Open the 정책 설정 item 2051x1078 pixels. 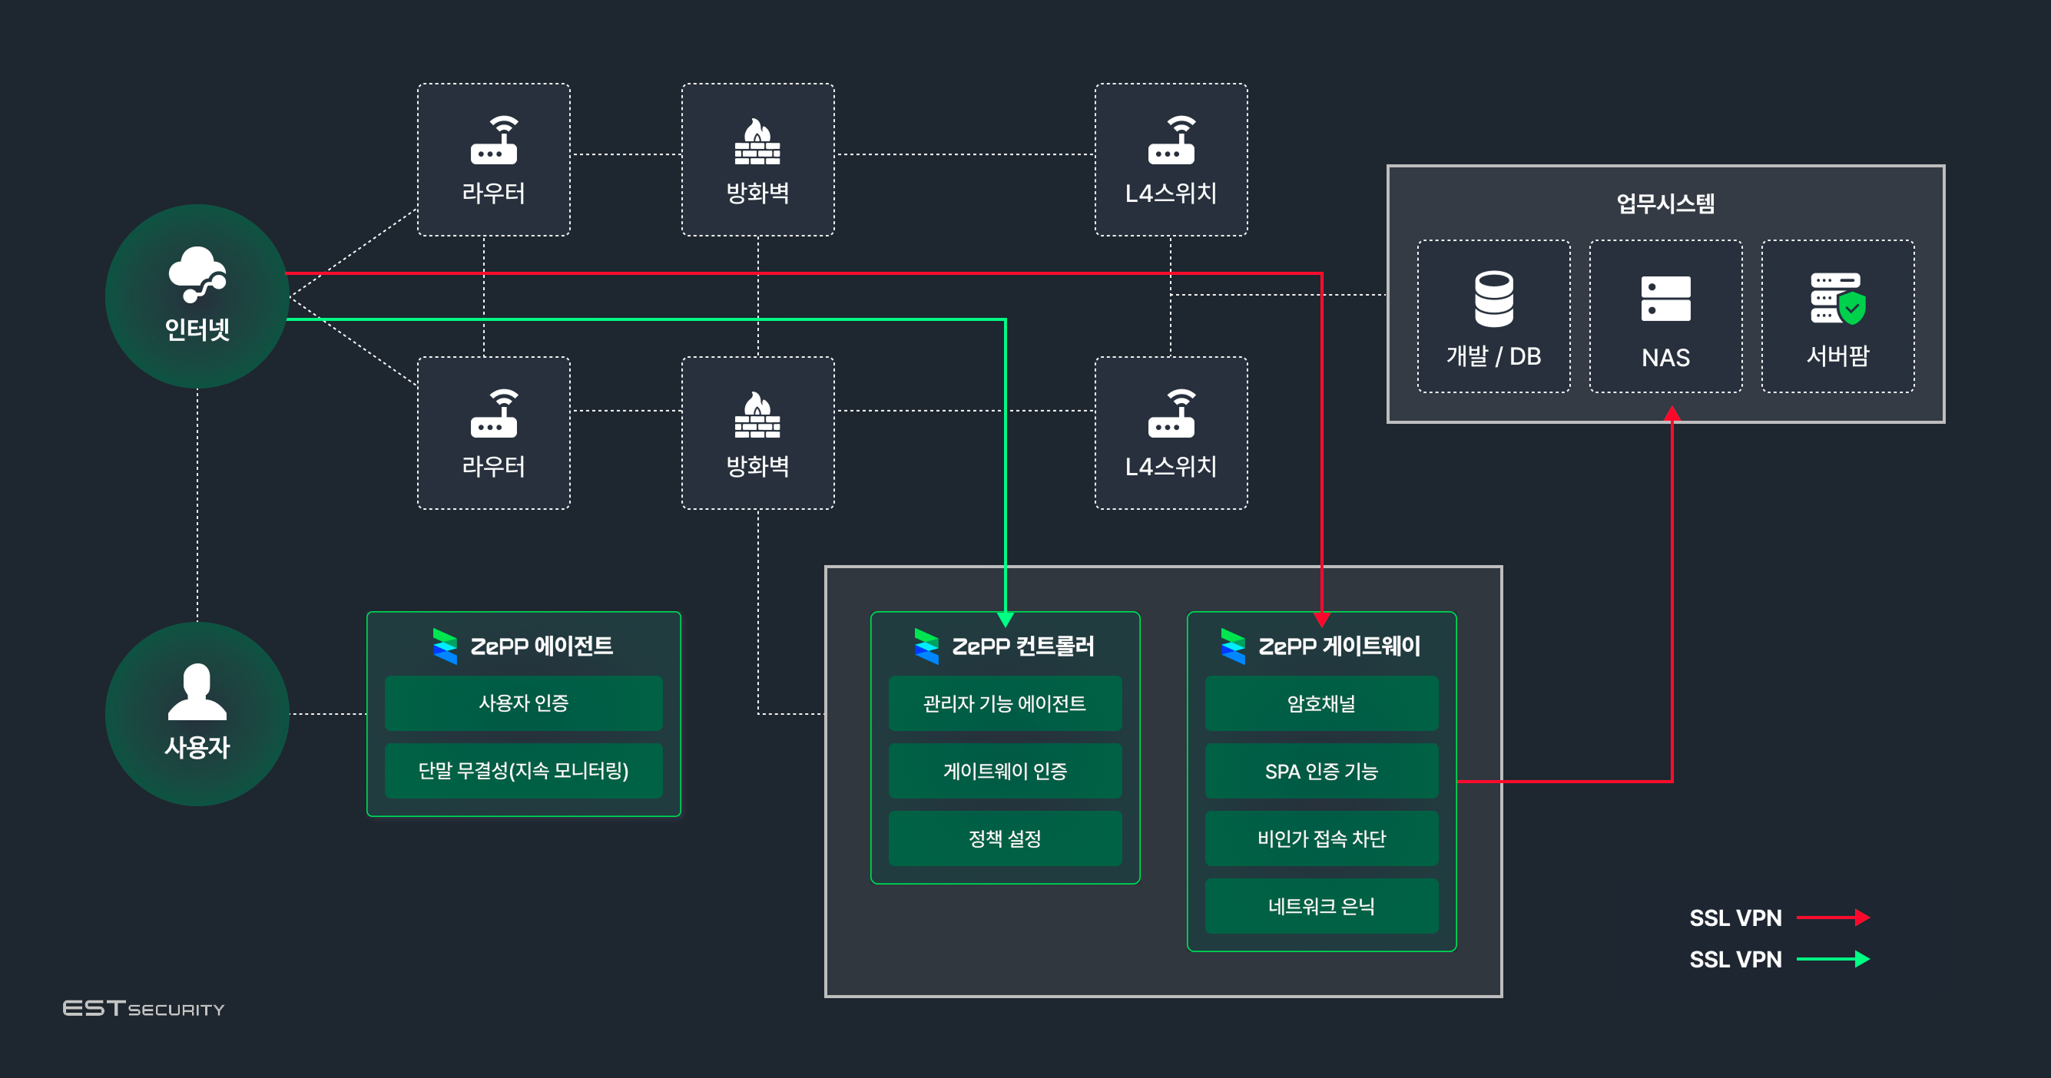1005,838
